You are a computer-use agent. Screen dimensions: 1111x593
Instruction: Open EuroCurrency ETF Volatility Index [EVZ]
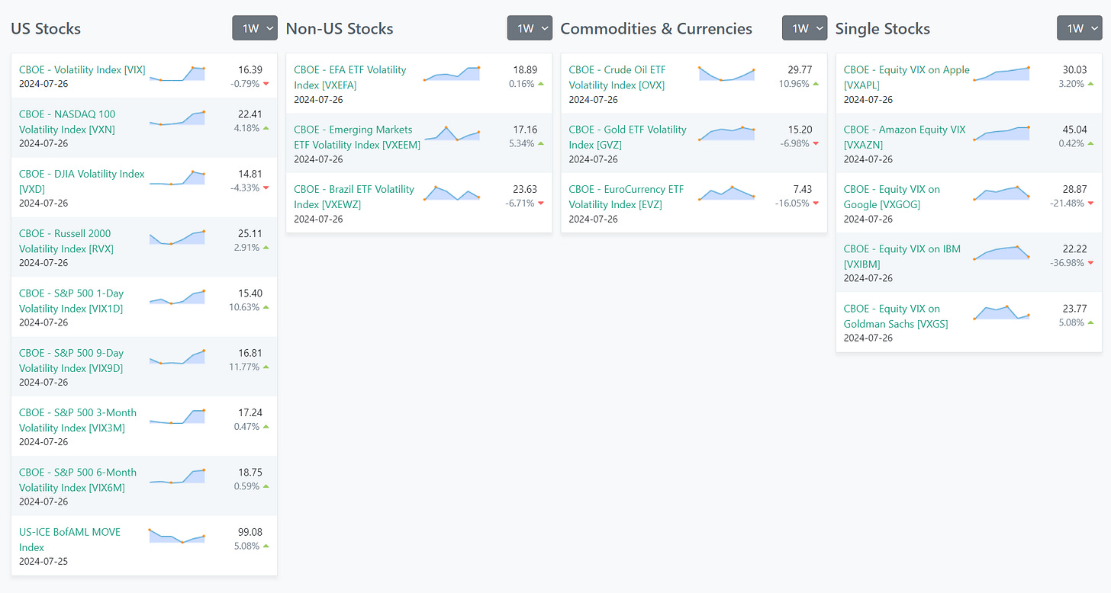tap(626, 197)
